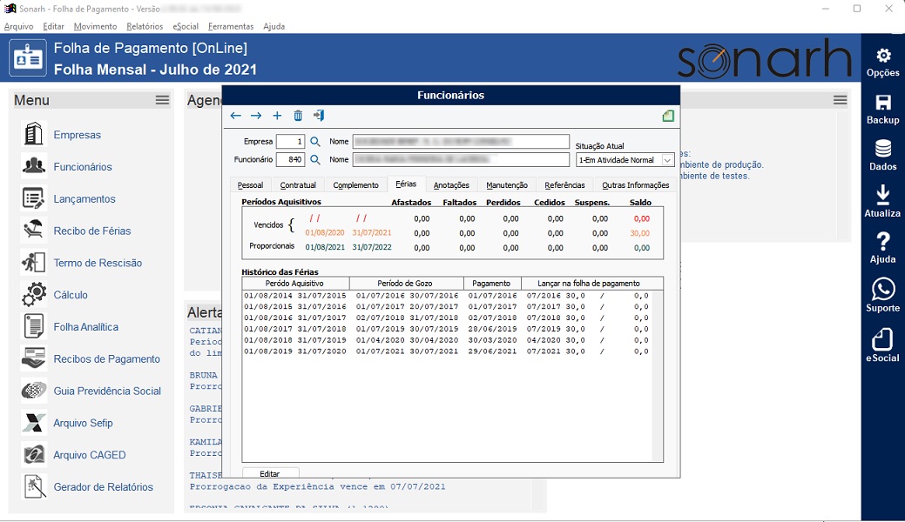Search Funcionário with the magnifier icon
Viewport: 905px width, 522px height.
point(315,160)
